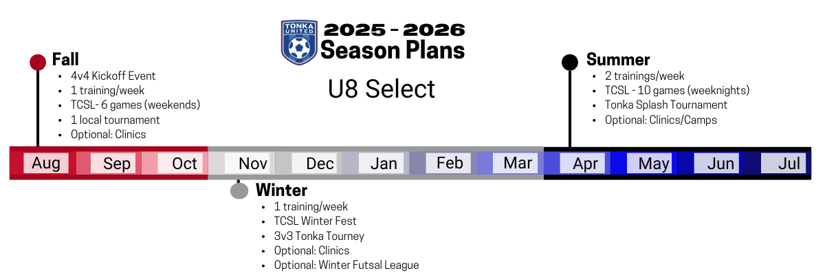This screenshot has height=275, width=825.
Task: Click the Jan month block
Action: (382, 163)
